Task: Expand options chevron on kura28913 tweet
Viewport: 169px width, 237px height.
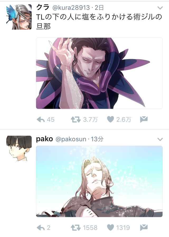Action: pyautogui.click(x=160, y=8)
